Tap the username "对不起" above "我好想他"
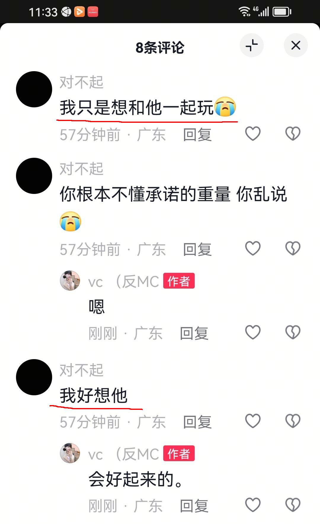The image size is (320, 524). pos(81,370)
